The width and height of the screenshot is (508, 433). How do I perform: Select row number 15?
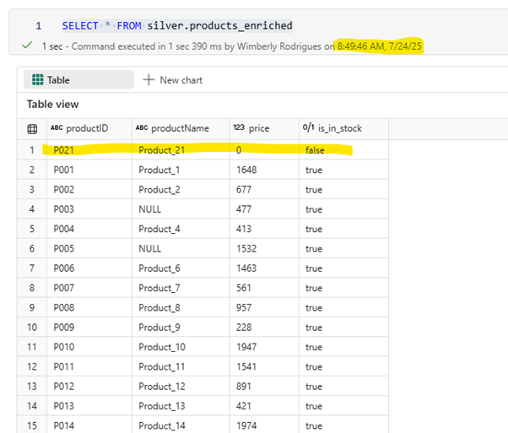(x=32, y=425)
